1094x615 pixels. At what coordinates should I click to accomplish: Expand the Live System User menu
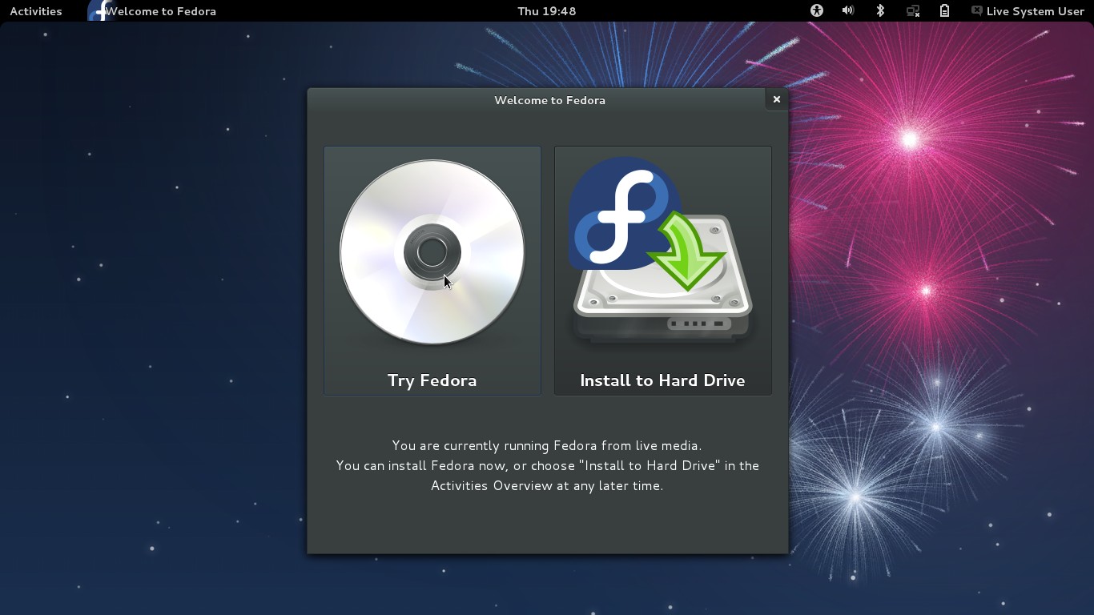[x=1035, y=11]
